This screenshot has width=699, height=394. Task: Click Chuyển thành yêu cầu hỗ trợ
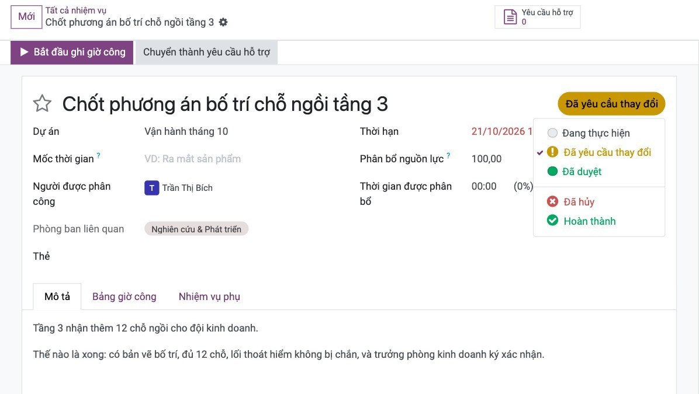[206, 53]
